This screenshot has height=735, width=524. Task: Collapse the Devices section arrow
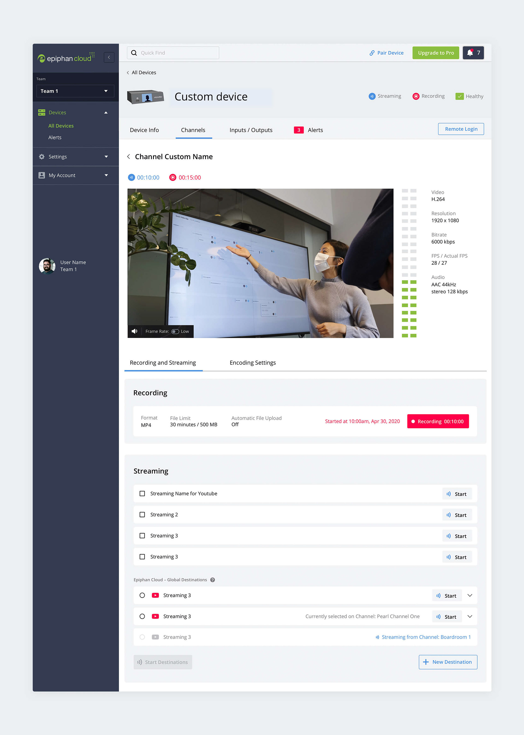106,112
